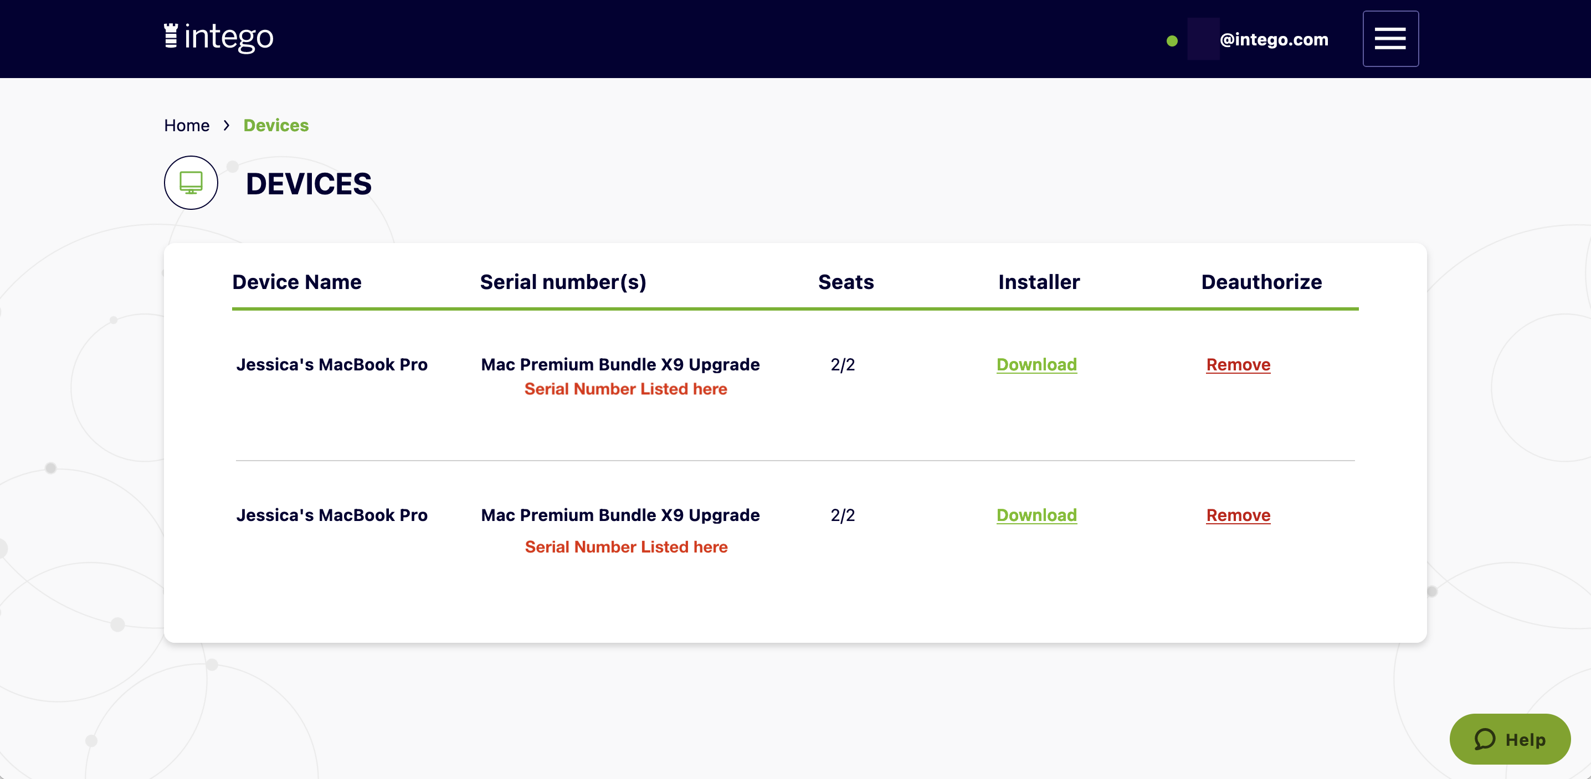Remove first Jessica's MacBook Pro device

click(x=1238, y=364)
